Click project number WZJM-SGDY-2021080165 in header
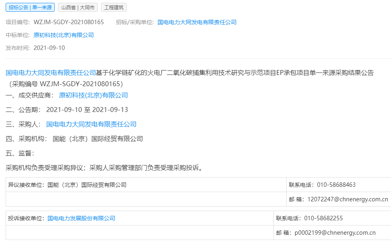 (68, 22)
